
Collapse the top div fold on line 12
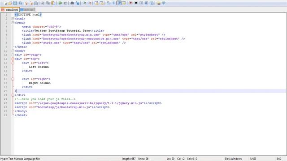pyautogui.click(x=13, y=59)
